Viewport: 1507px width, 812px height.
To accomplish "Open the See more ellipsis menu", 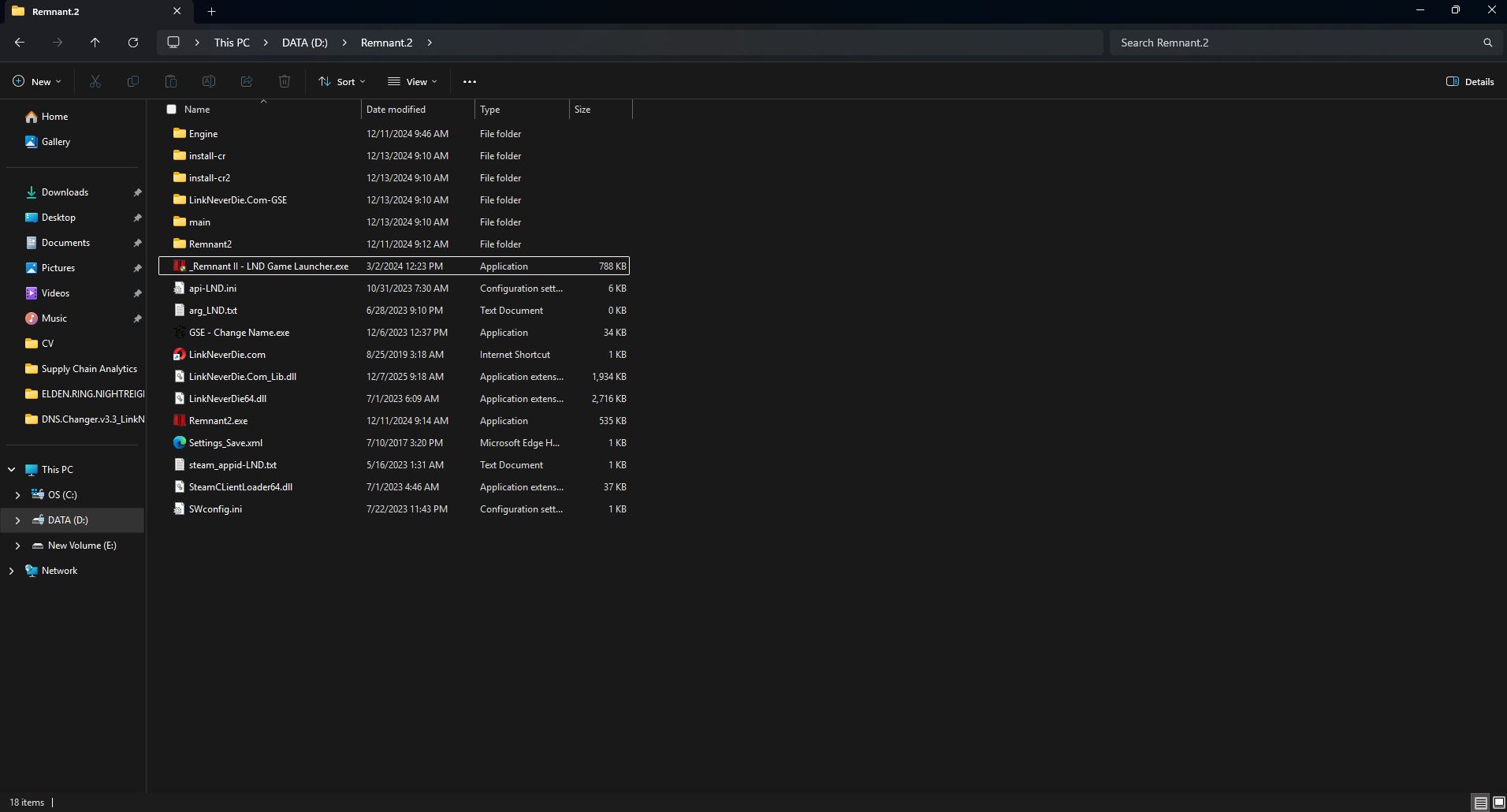I will [x=470, y=81].
